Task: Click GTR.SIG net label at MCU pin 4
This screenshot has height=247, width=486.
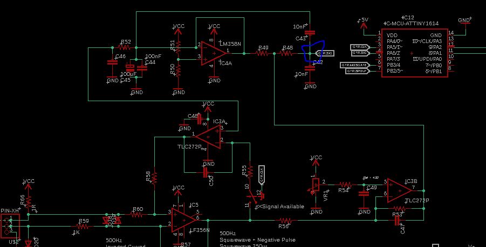Action: (360, 53)
